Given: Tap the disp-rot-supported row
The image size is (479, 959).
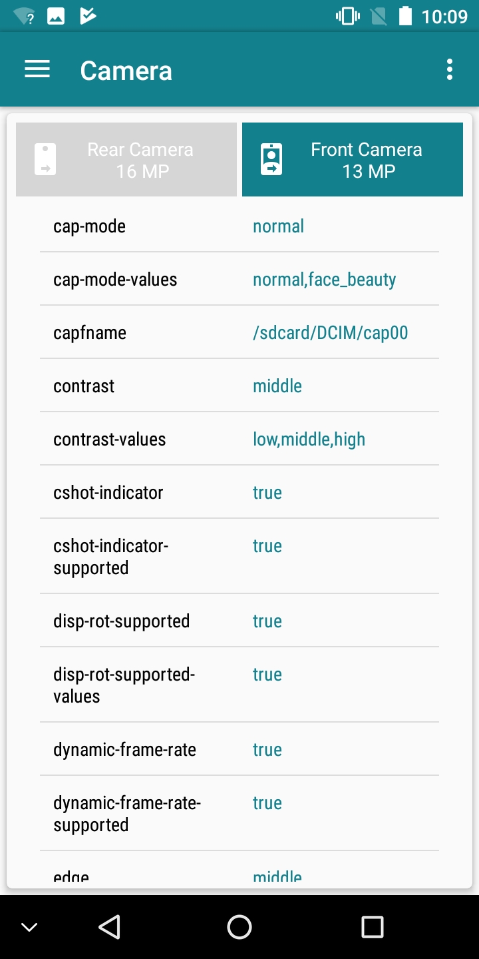Looking at the screenshot, I should (x=239, y=621).
